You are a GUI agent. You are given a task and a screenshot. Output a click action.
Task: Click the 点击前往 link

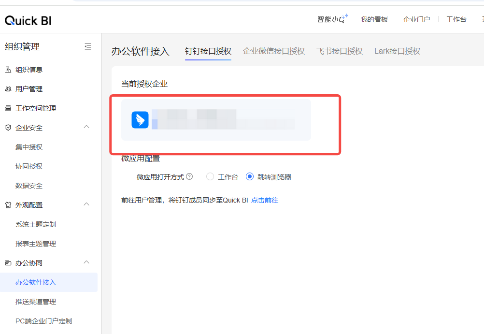[x=265, y=200]
